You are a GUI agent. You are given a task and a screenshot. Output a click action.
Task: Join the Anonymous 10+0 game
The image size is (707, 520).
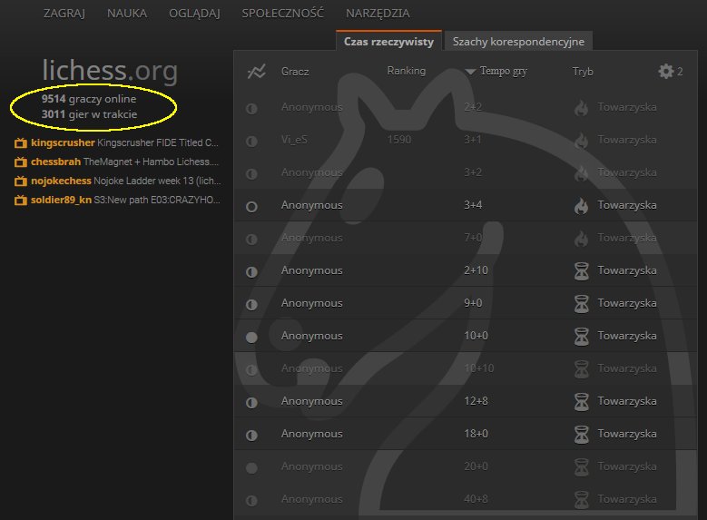pyautogui.click(x=466, y=336)
